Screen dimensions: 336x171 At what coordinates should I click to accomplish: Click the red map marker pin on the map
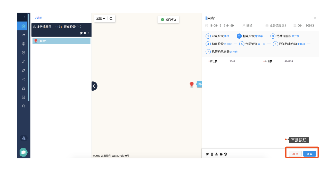(192, 84)
